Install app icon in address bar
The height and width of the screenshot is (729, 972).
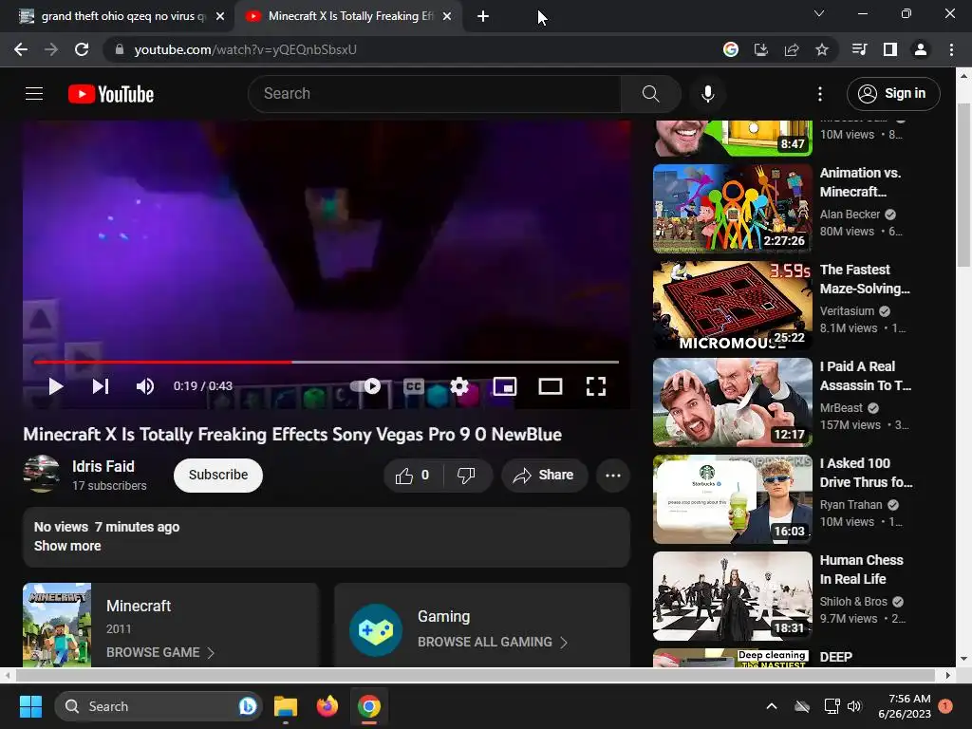[761, 49]
